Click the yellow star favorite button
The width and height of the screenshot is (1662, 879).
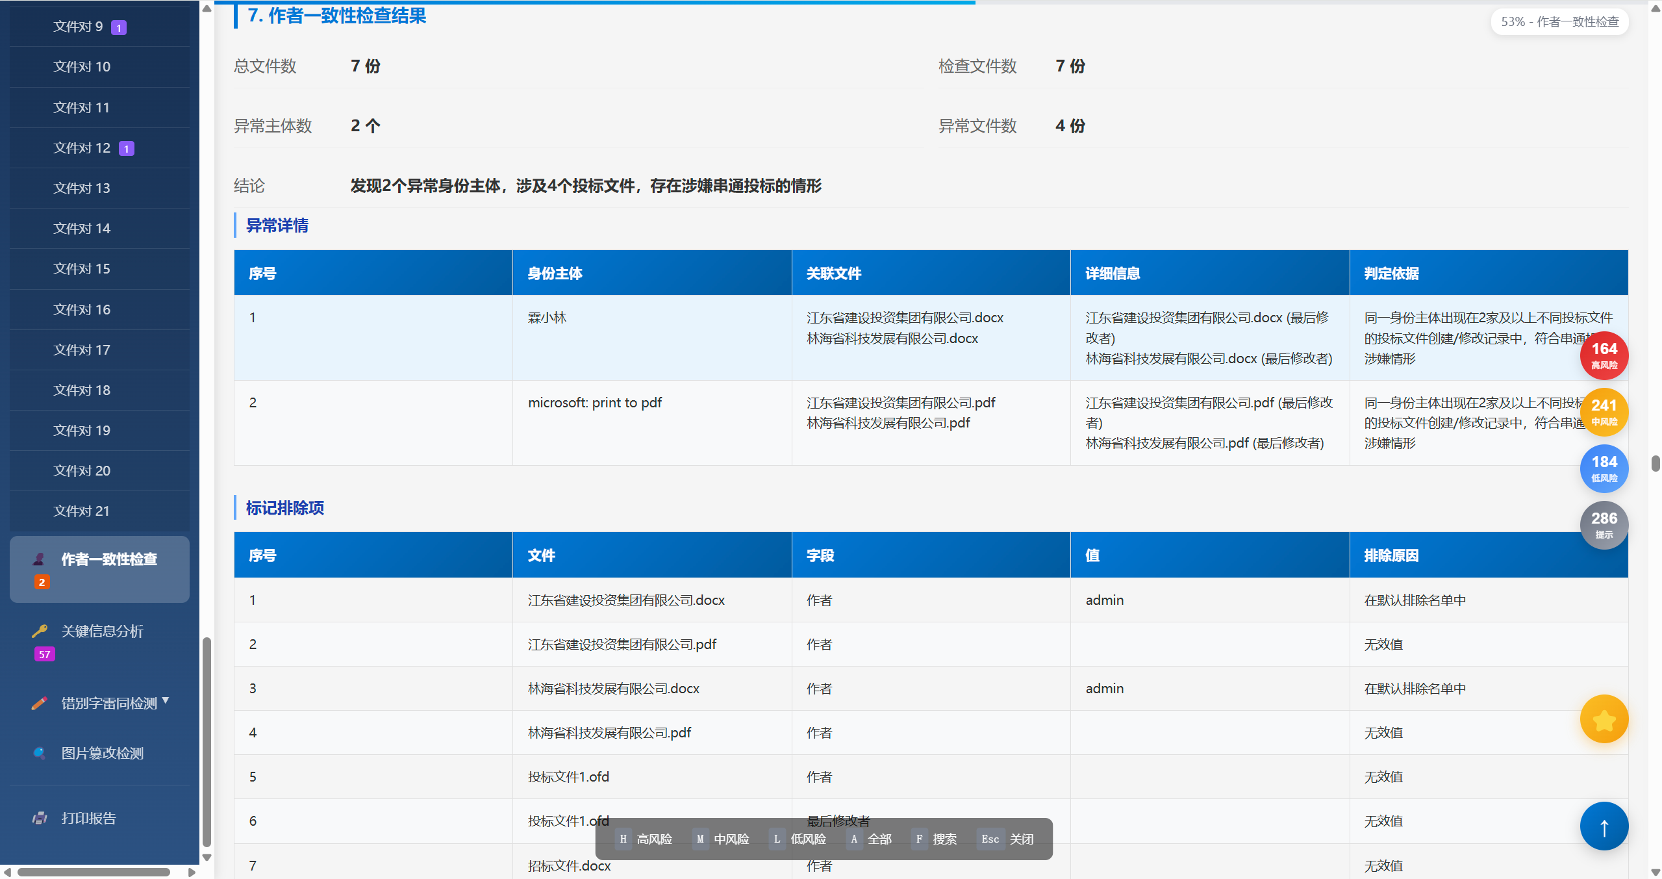pyautogui.click(x=1604, y=719)
